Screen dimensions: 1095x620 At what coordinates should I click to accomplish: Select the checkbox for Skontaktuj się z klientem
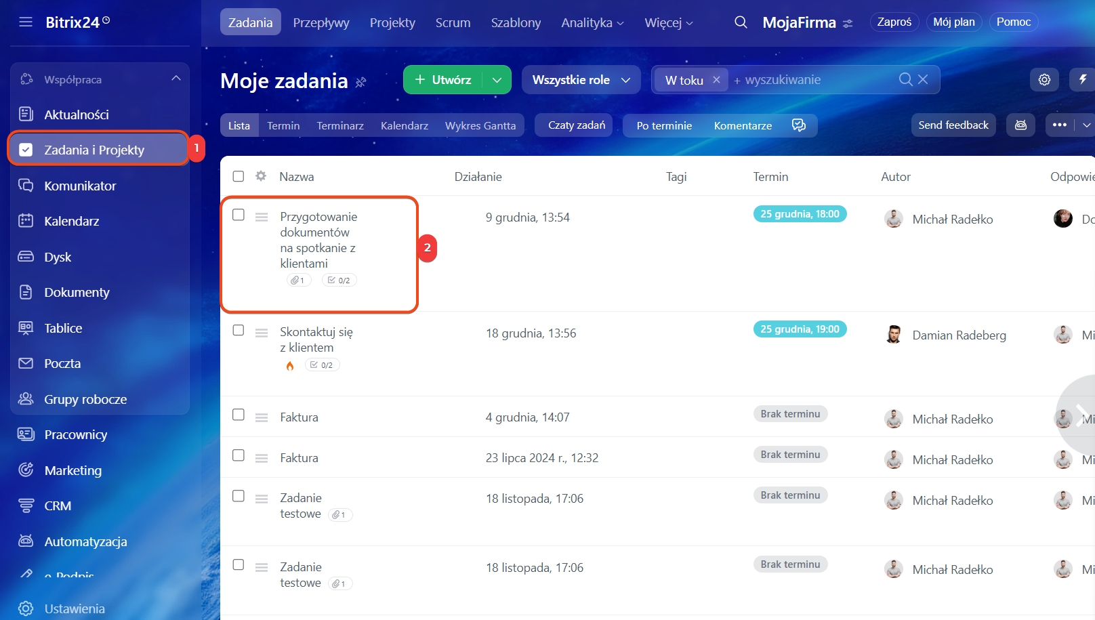239,330
